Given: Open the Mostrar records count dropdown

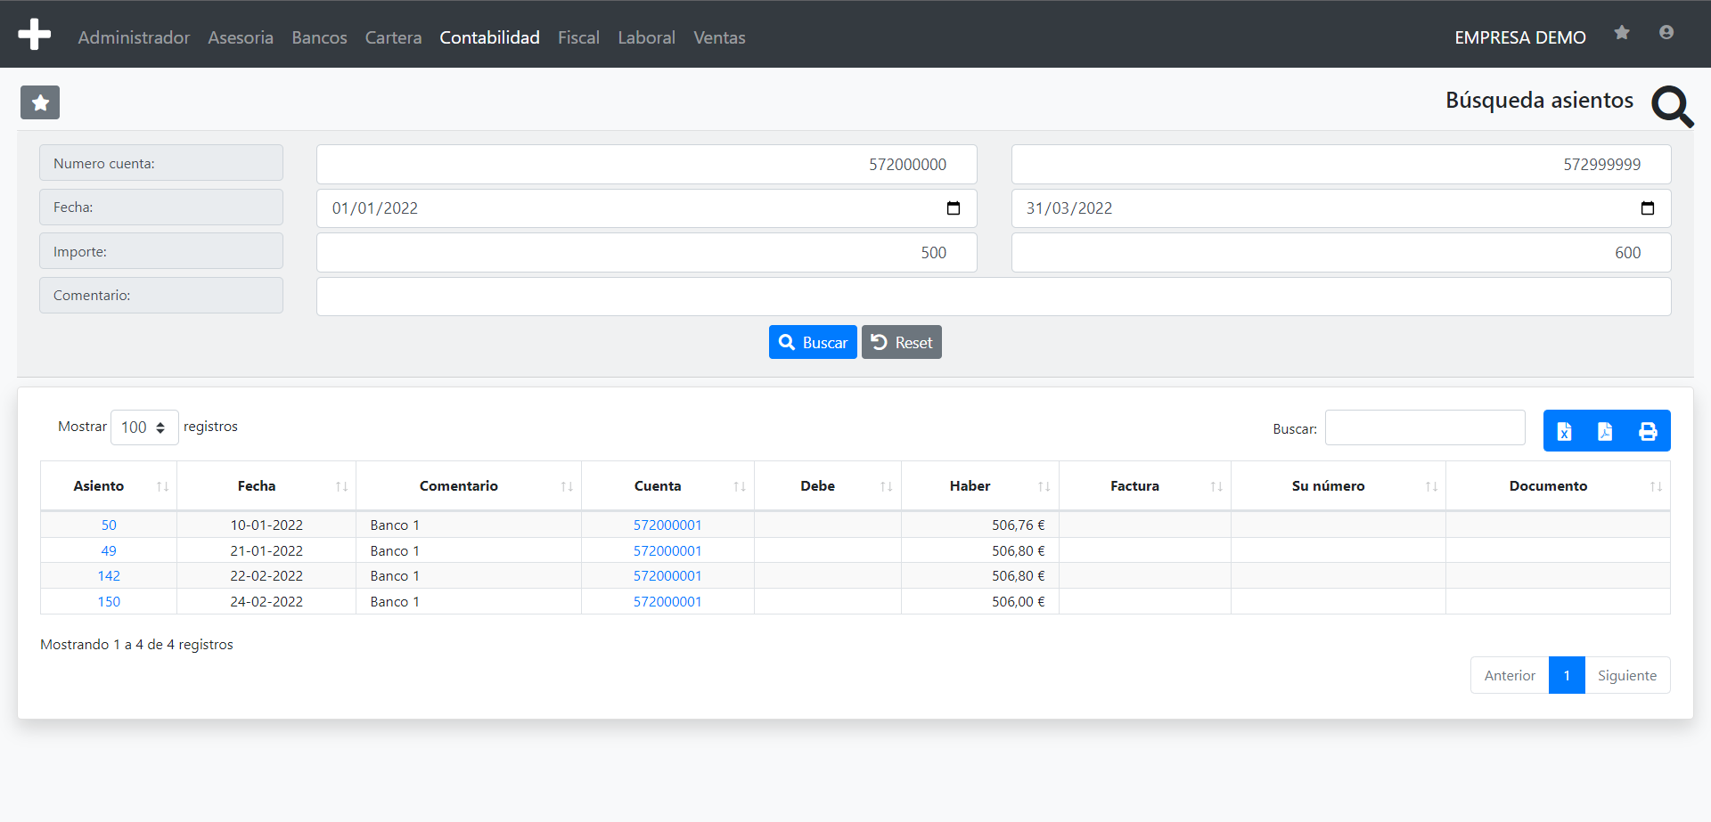Looking at the screenshot, I should point(144,427).
